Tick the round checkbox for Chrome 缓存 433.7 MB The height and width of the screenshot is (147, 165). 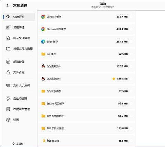point(131,17)
